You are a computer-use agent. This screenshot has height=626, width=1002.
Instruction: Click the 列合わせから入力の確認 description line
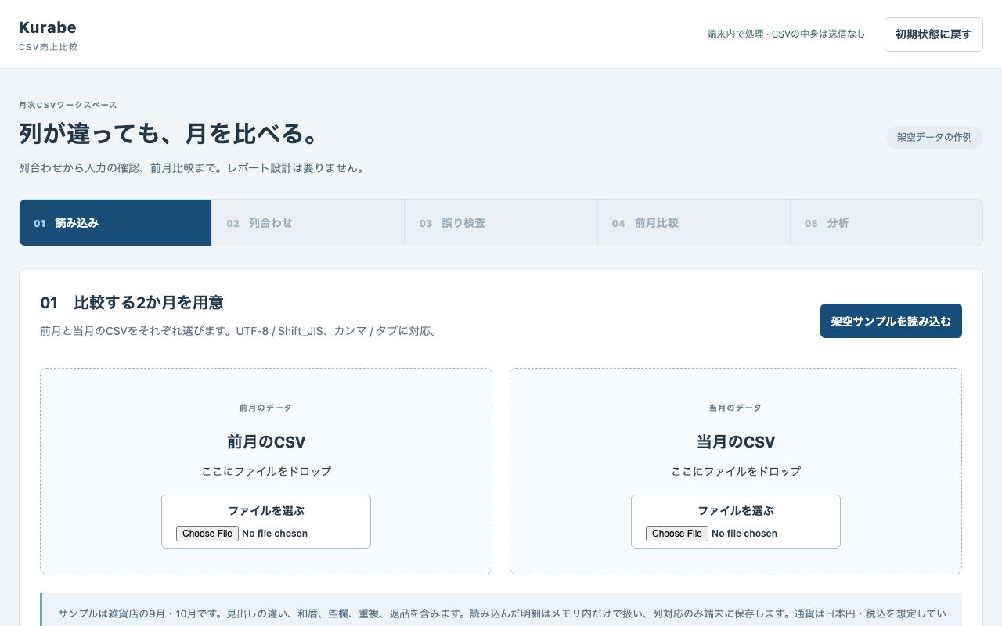193,168
